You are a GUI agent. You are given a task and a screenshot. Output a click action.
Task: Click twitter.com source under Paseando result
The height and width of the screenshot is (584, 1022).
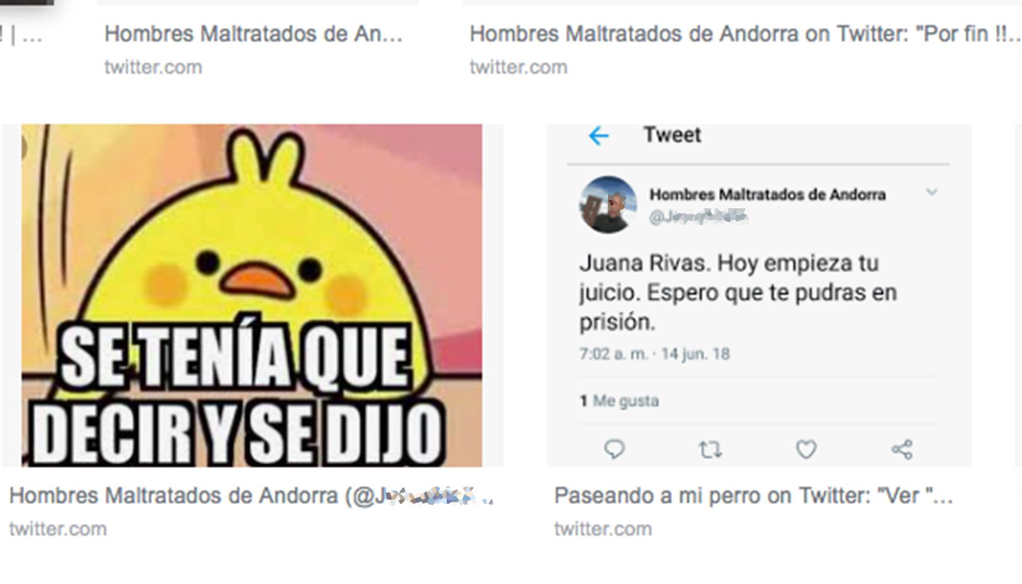(603, 529)
